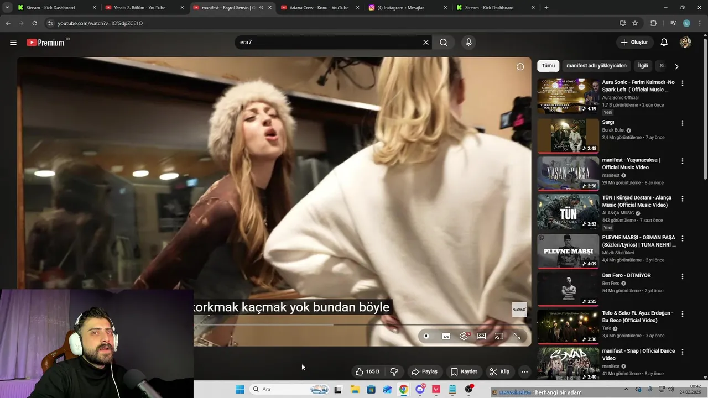The image size is (708, 398).
Task: Select the manifest adlı yükleyiciden chip
Action: point(596,66)
